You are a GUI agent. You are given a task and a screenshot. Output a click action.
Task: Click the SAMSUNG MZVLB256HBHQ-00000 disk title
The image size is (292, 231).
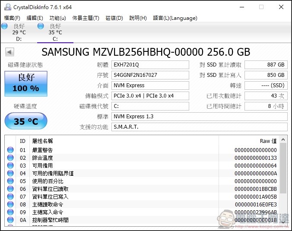coord(146,52)
